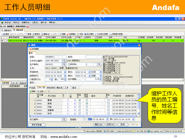Expand the 白班 shift dropdown on start row

point(101,72)
